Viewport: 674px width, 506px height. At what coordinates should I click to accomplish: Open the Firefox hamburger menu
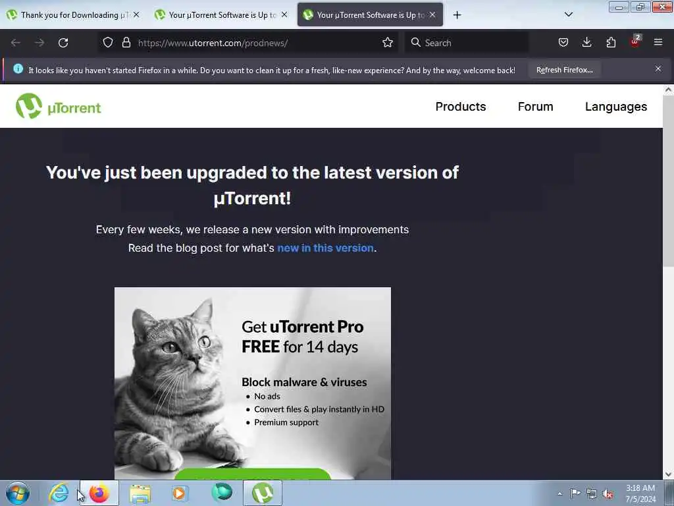658,42
